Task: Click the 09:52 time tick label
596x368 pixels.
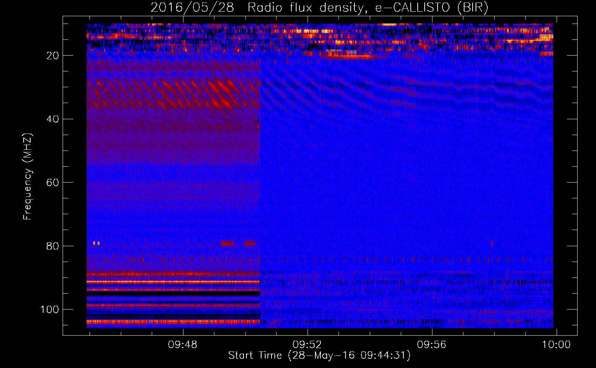Action: tap(307, 345)
